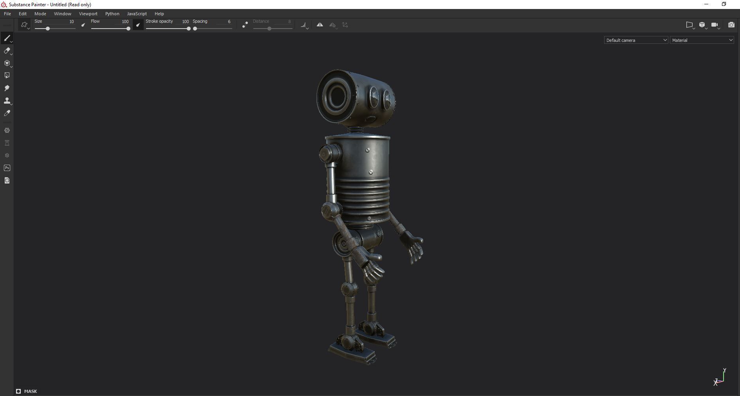Select the Clone stamp tool

coord(7,101)
